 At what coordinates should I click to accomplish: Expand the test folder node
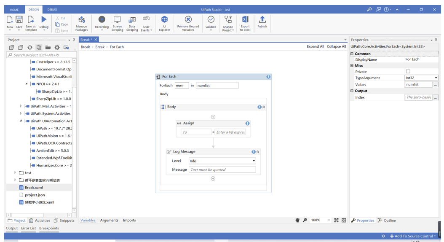point(15,172)
